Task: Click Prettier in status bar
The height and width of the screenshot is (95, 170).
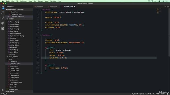Action: (163, 94)
